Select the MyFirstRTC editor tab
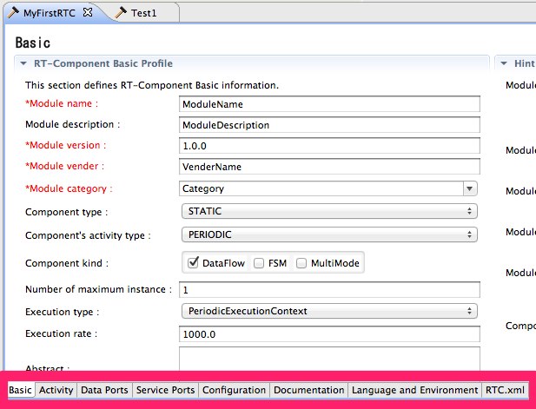The height and width of the screenshot is (409, 536). coord(50,13)
